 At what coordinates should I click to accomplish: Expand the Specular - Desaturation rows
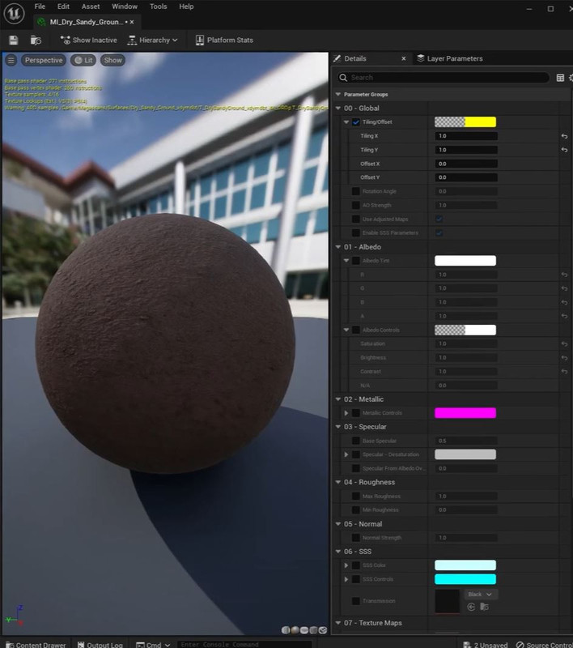pyautogui.click(x=346, y=454)
